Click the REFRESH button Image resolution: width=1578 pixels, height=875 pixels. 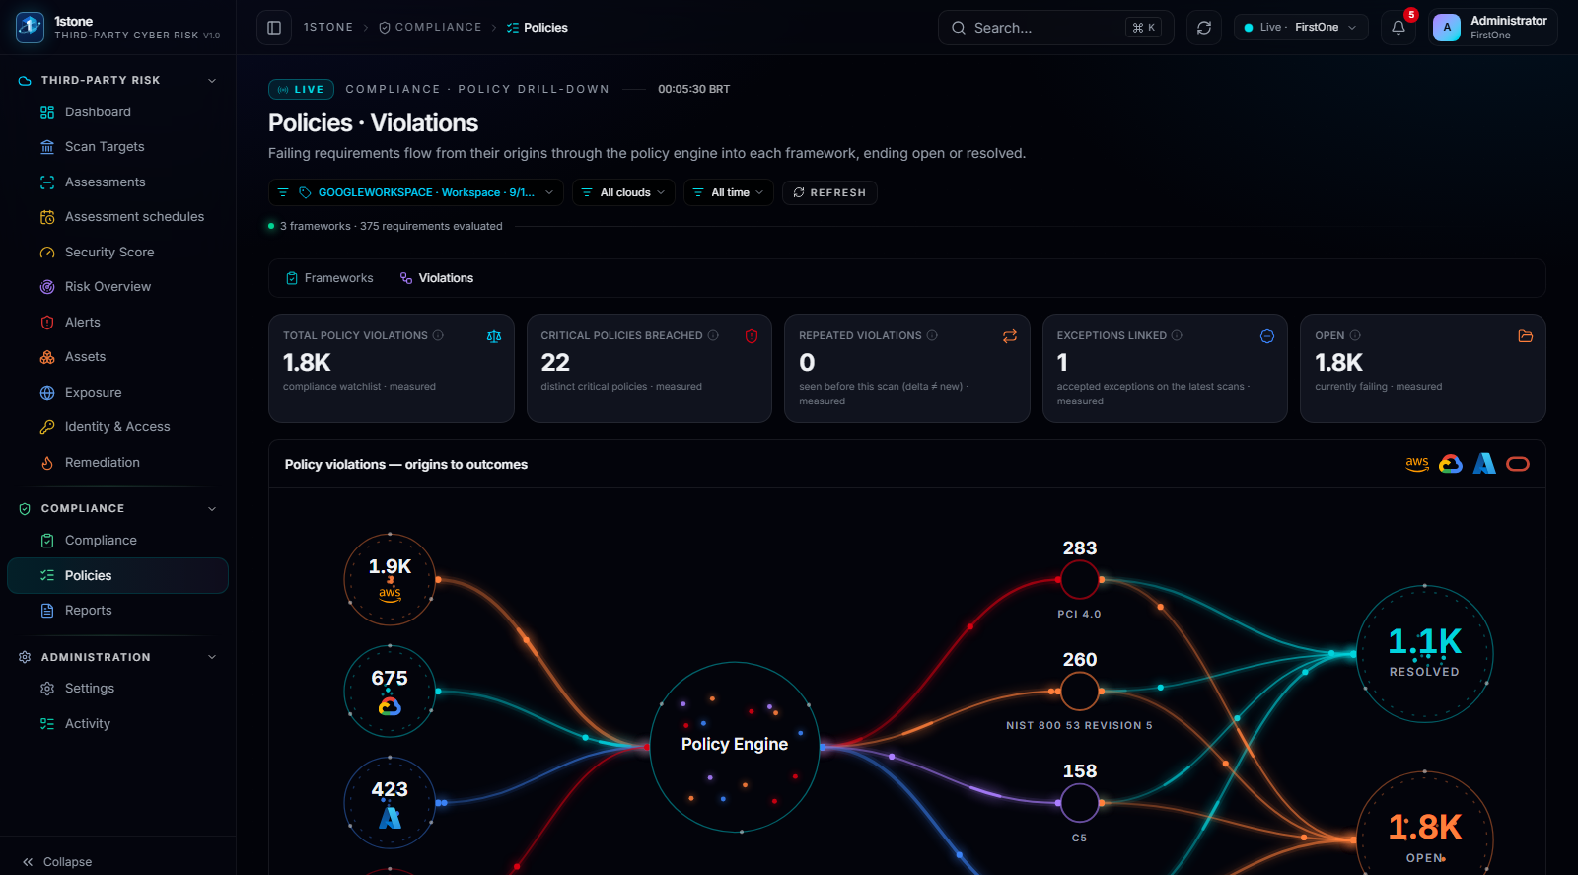click(829, 192)
